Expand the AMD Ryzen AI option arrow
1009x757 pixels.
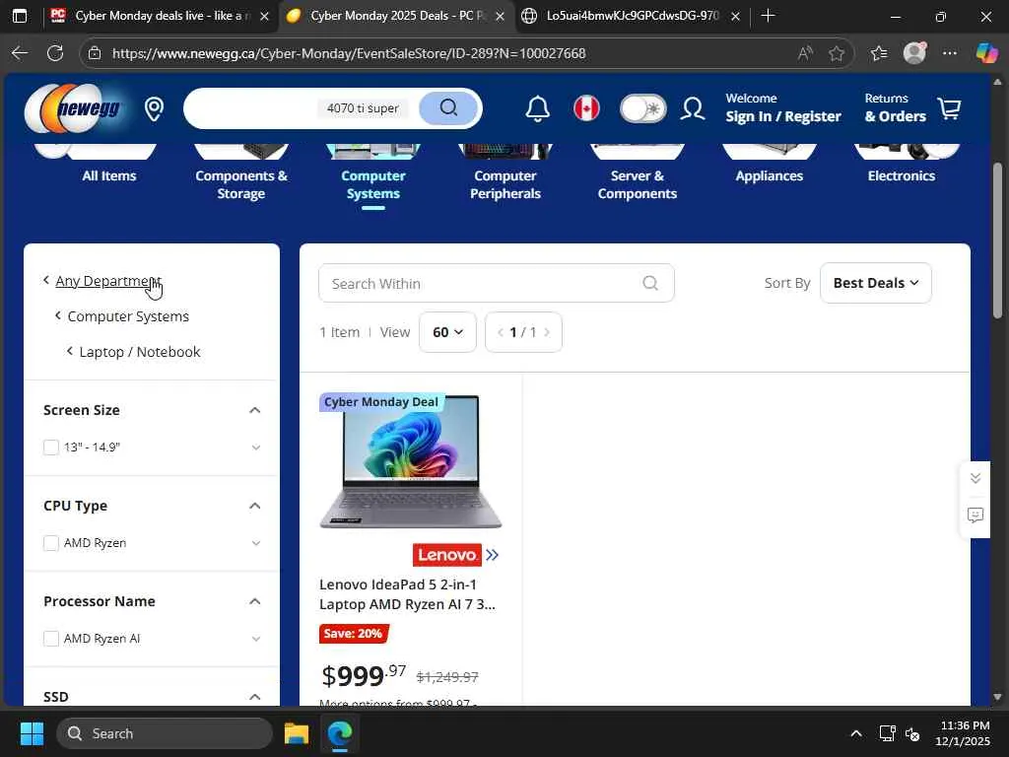[x=256, y=639]
